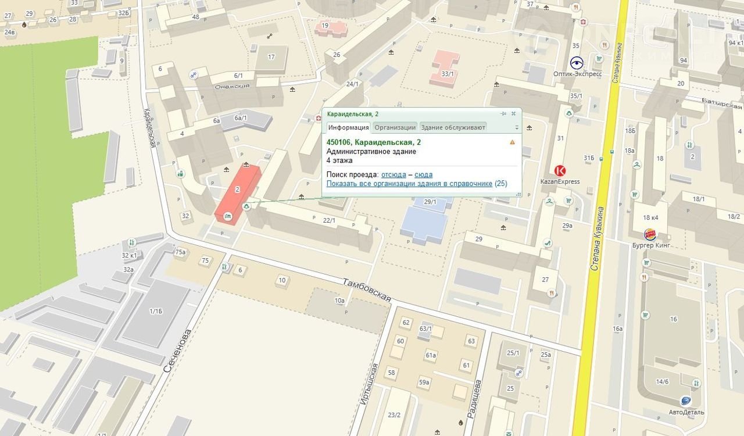The width and height of the screenshot is (744, 436).
Task: Open the Здание обслуживают tab
Action: [453, 127]
